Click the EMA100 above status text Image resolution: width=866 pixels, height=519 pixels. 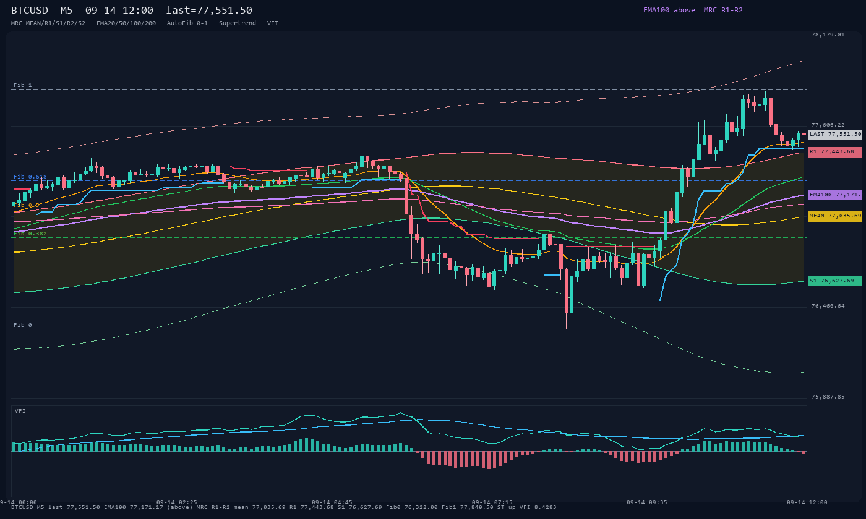(669, 10)
